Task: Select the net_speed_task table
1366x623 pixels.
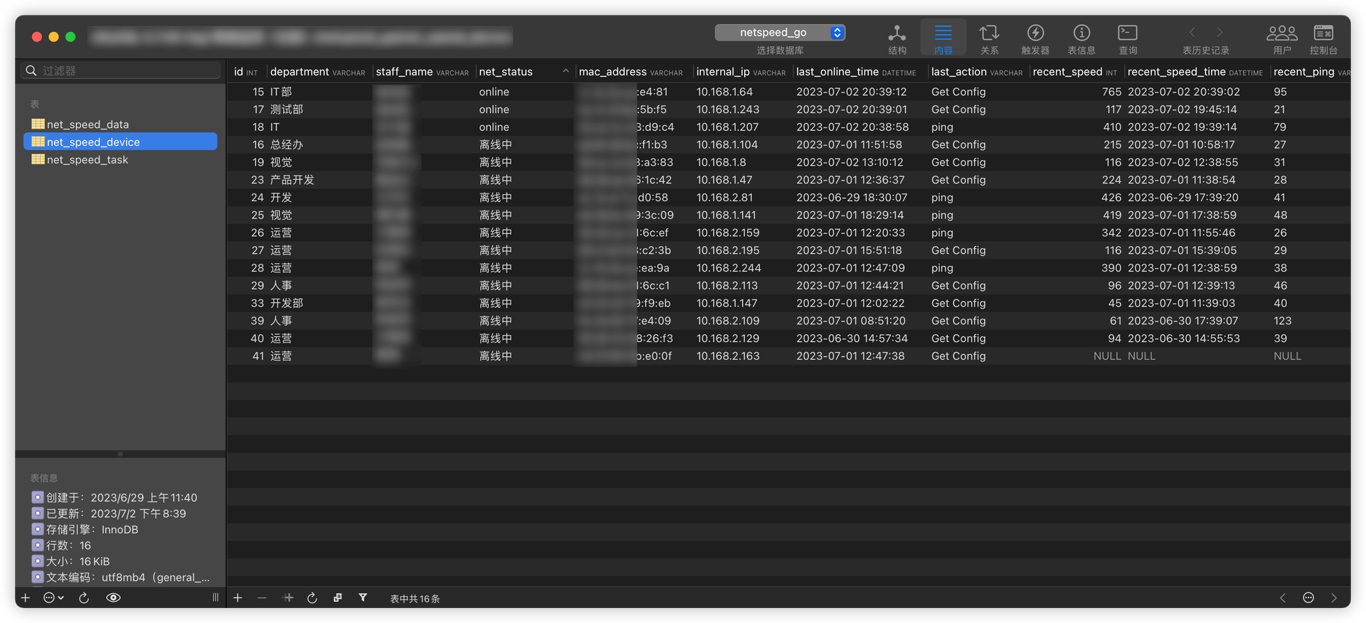Action: (88, 160)
